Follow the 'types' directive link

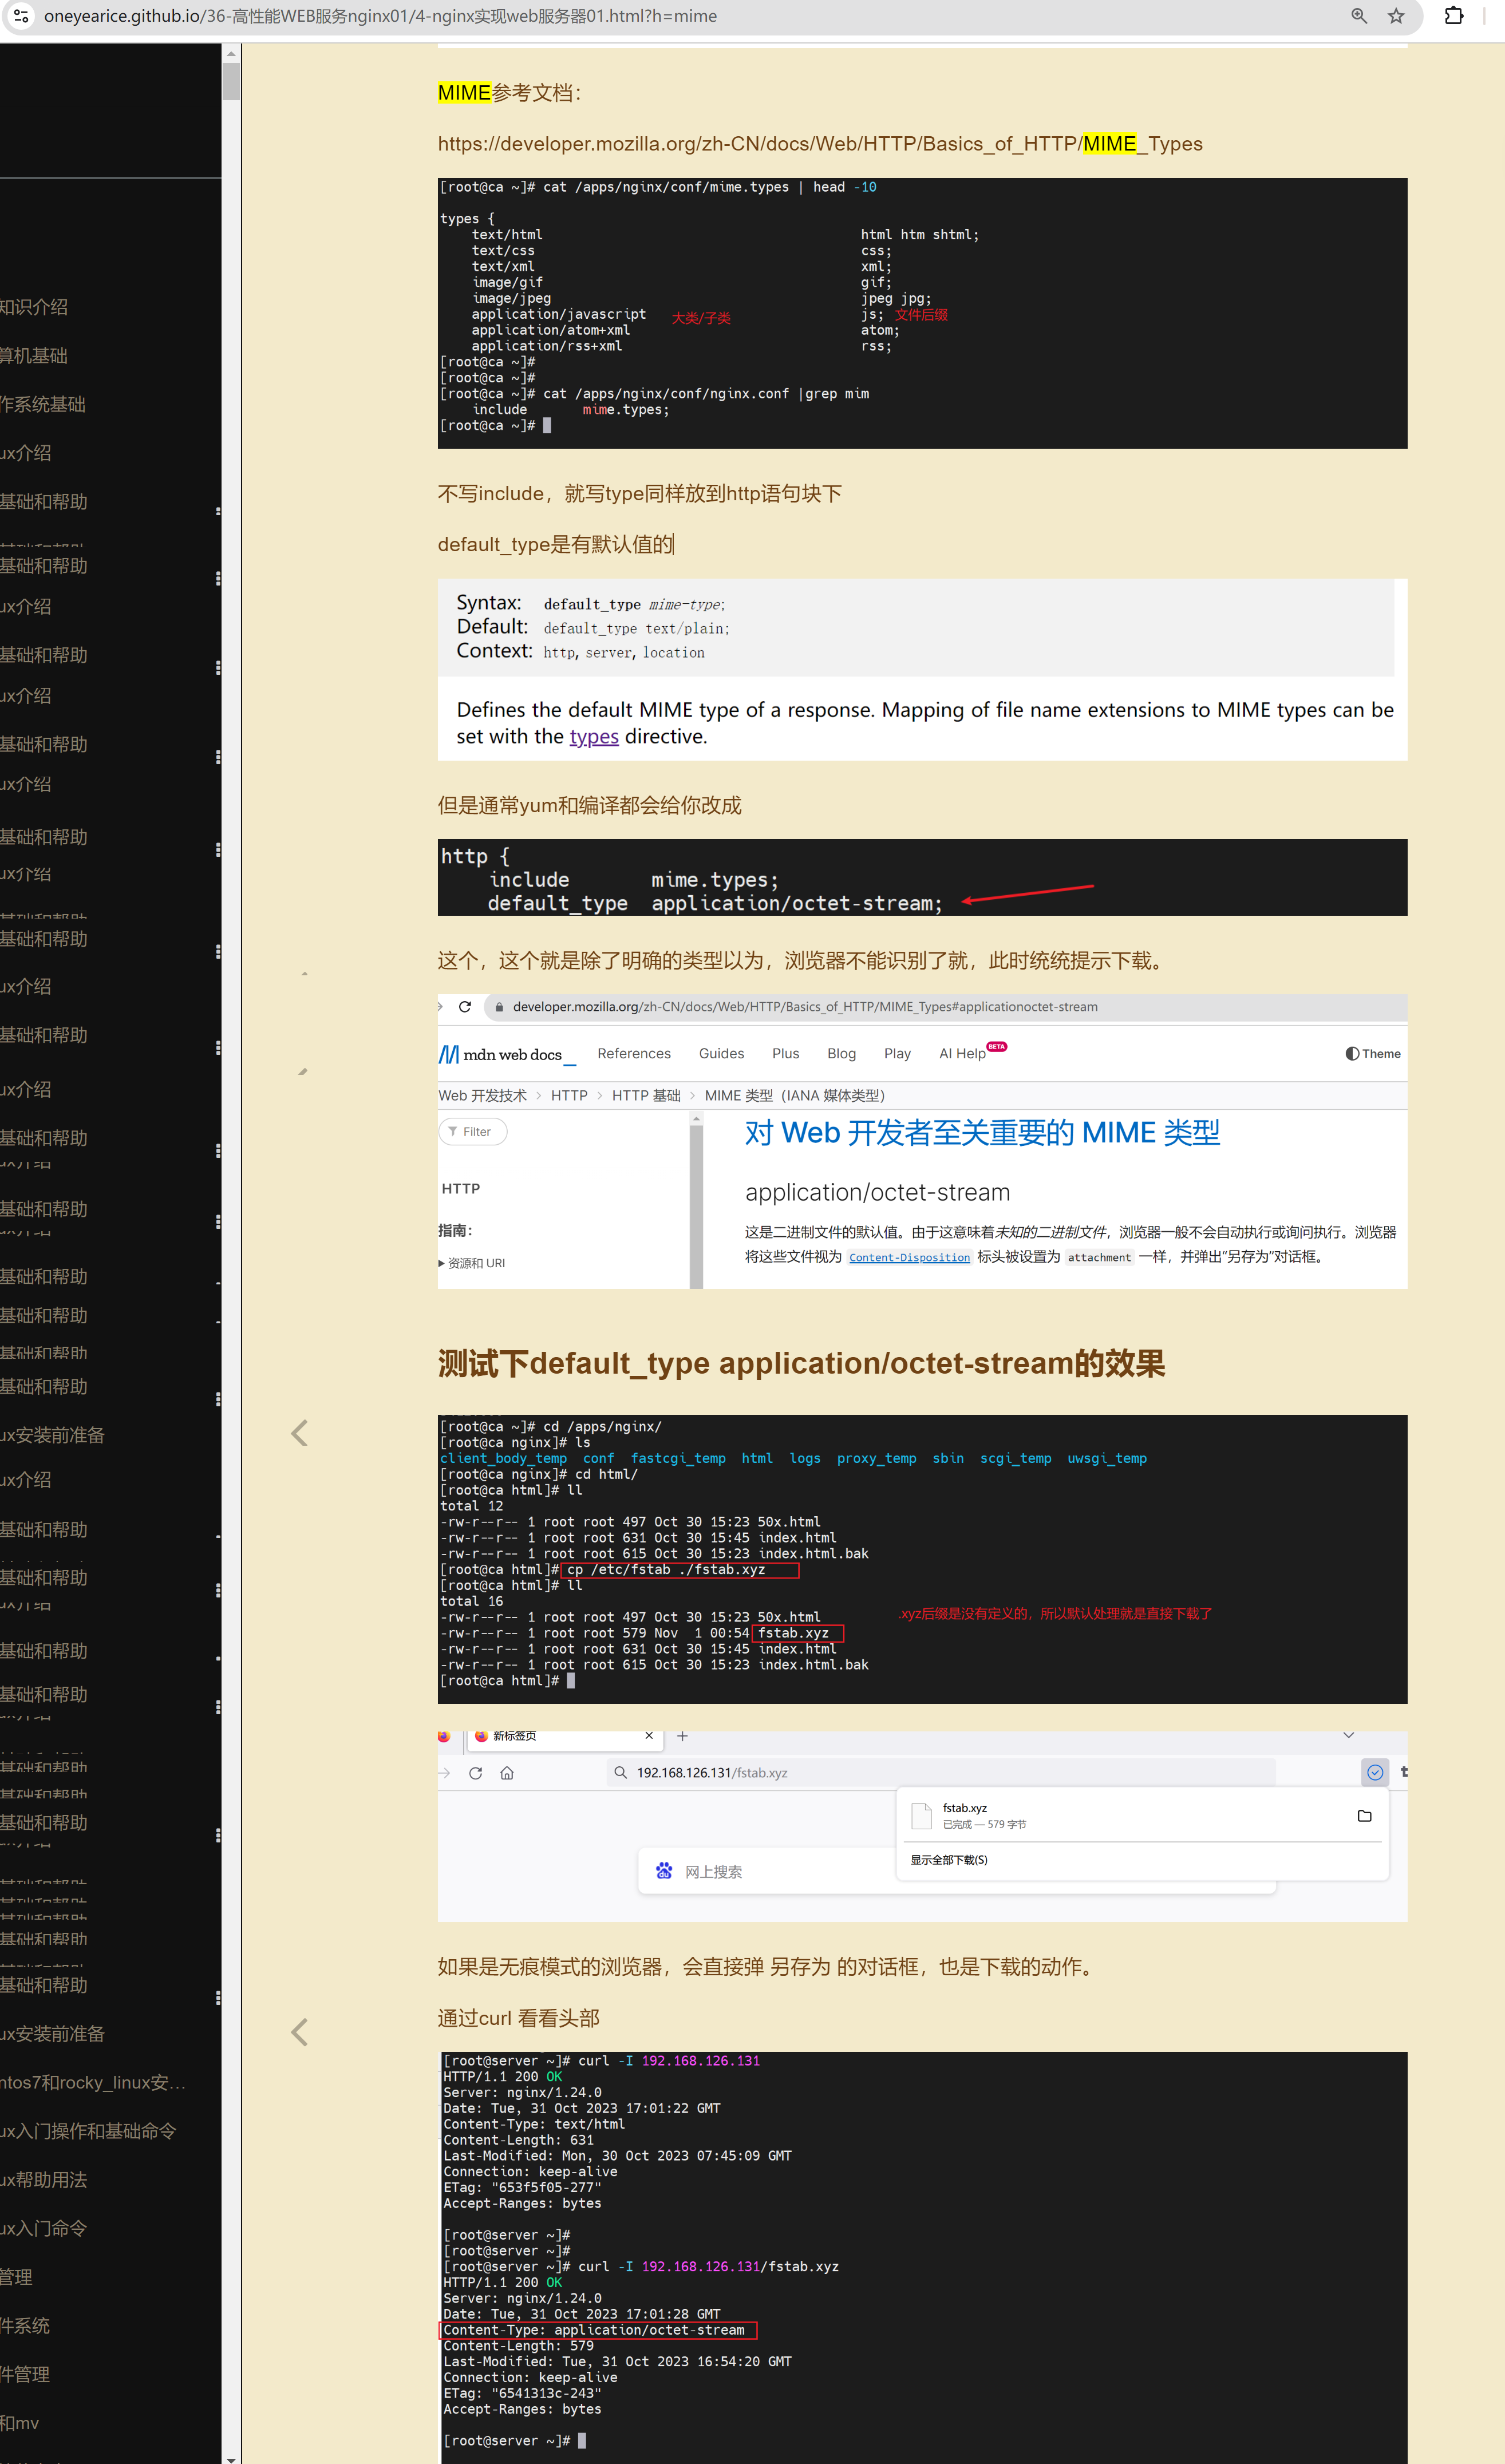tap(594, 737)
